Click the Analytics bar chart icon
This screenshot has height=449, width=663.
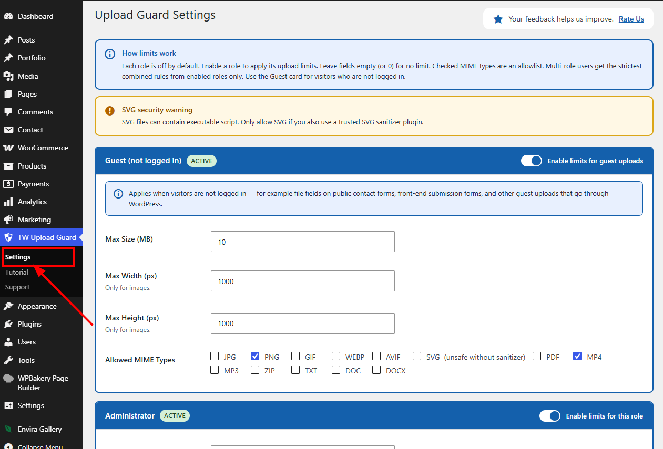coord(8,202)
